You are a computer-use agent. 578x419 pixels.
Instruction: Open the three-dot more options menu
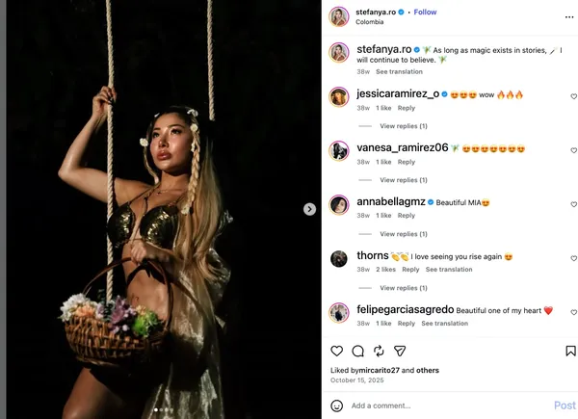569,17
